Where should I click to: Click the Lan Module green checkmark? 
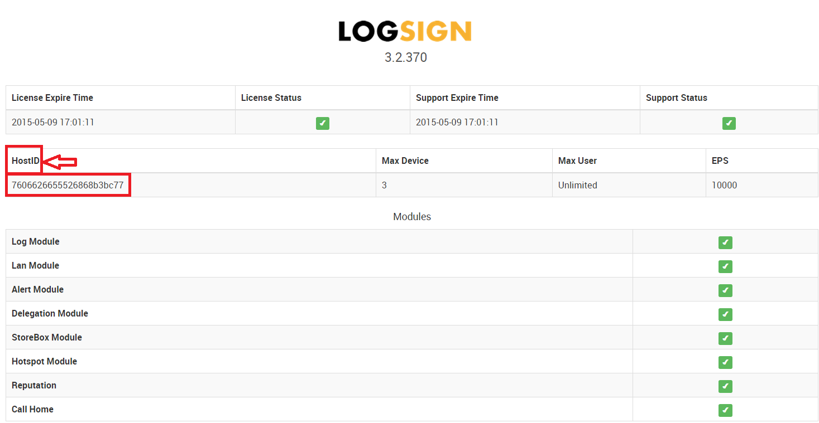click(725, 266)
